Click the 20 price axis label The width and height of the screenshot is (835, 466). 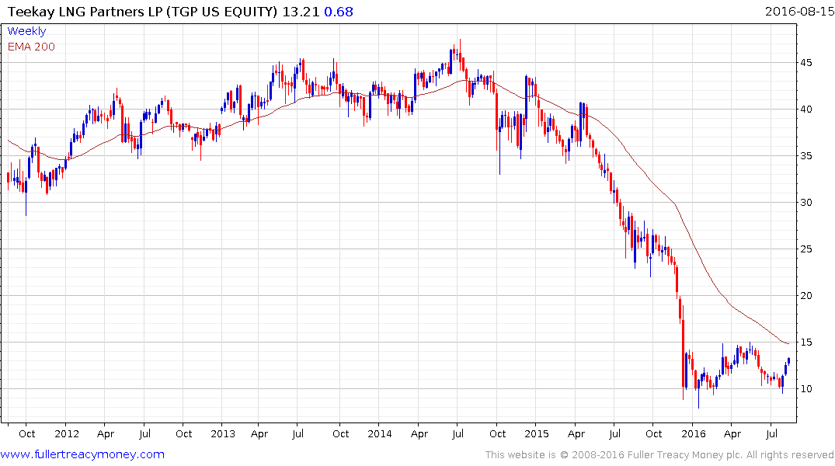click(805, 296)
